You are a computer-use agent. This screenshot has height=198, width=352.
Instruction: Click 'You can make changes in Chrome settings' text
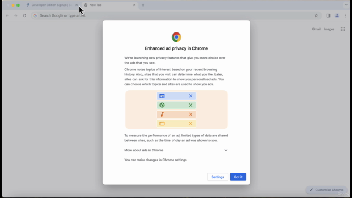(156, 160)
